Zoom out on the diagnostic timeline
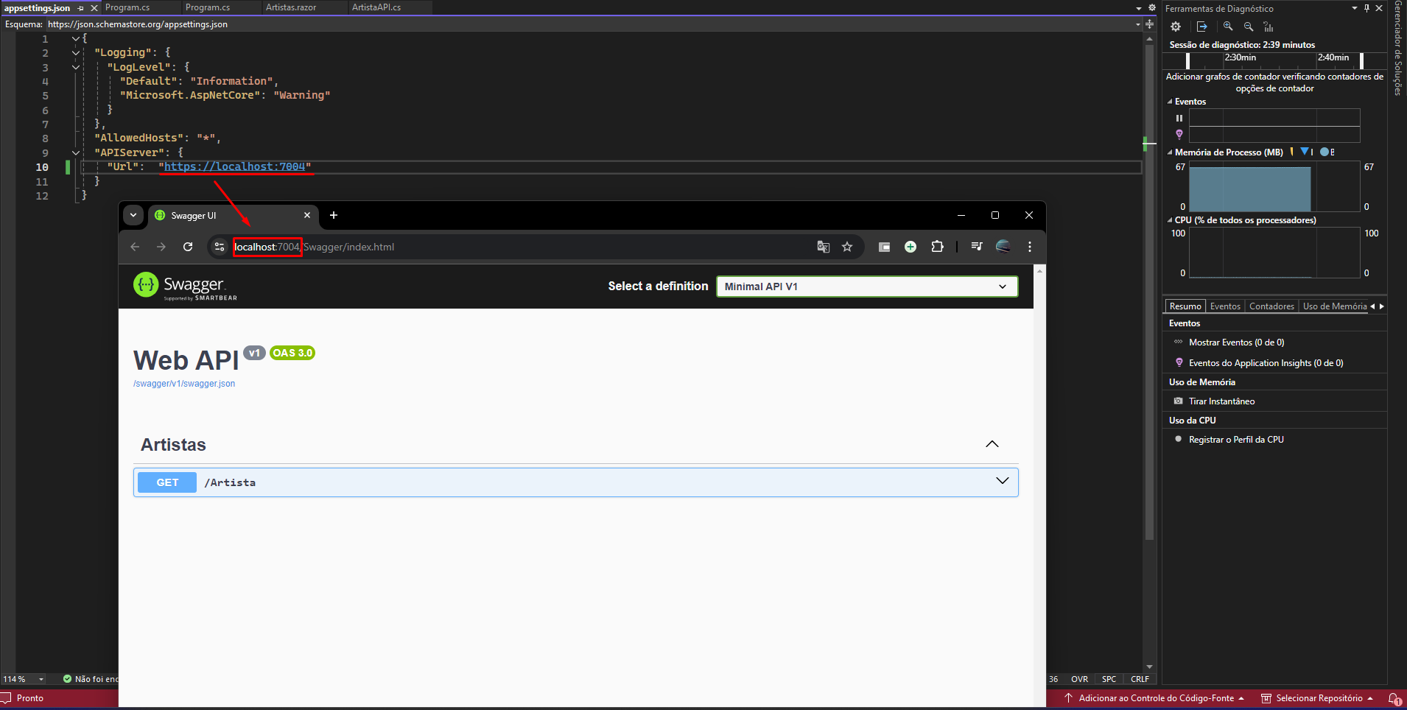This screenshot has height=710, width=1407. tap(1249, 27)
